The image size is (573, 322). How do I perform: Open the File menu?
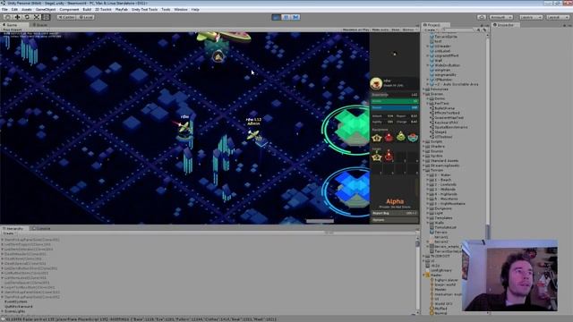(4, 10)
